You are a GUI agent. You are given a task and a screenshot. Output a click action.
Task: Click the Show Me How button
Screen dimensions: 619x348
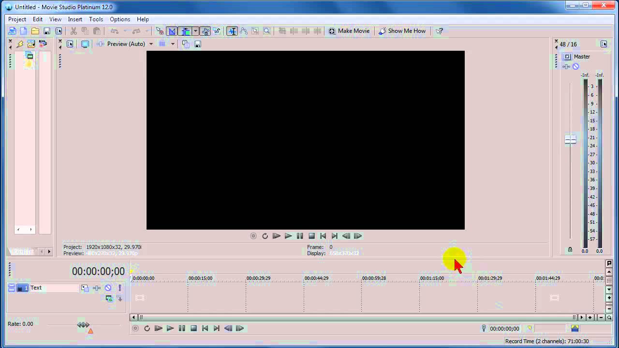point(402,31)
